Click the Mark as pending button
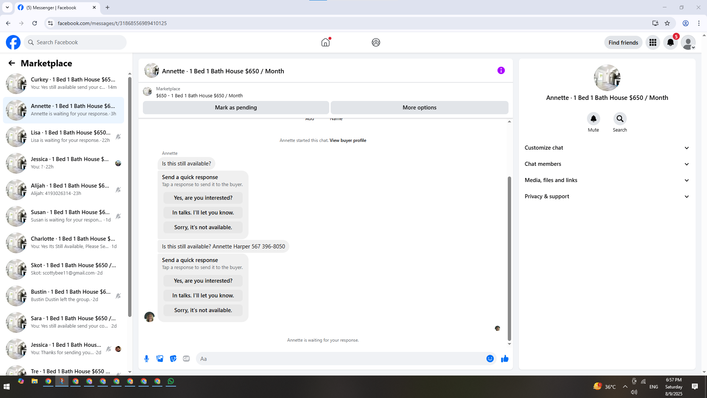This screenshot has height=398, width=707. coord(236,108)
